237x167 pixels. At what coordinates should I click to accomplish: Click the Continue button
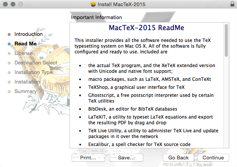click(x=213, y=157)
